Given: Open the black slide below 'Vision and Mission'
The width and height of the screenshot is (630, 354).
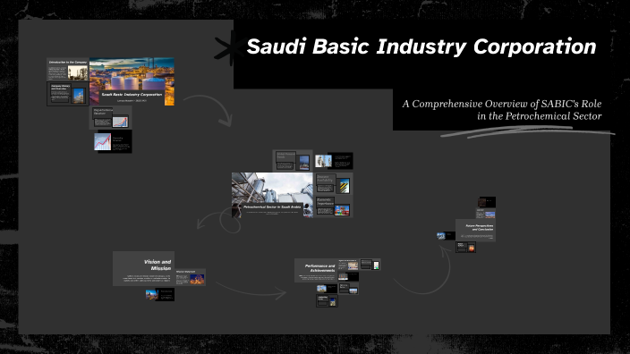Looking at the screenshot, I should (x=160, y=295).
